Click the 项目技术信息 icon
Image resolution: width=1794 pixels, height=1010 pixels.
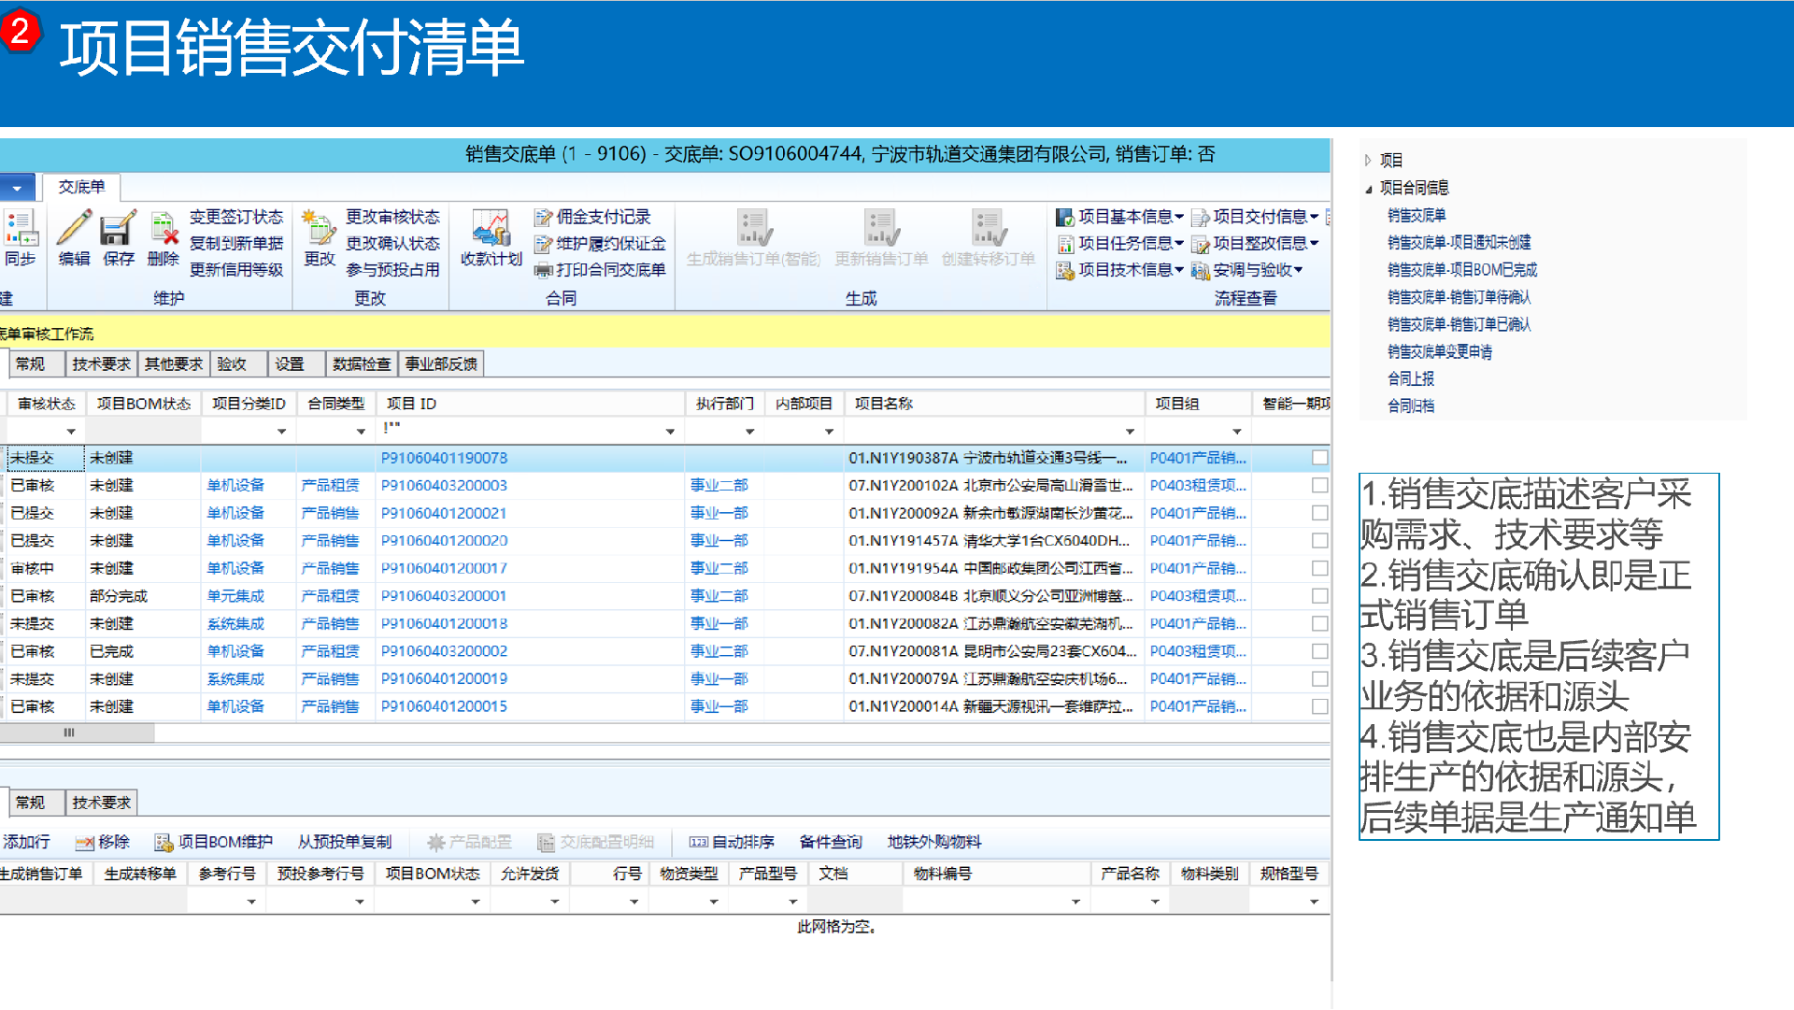[1065, 271]
